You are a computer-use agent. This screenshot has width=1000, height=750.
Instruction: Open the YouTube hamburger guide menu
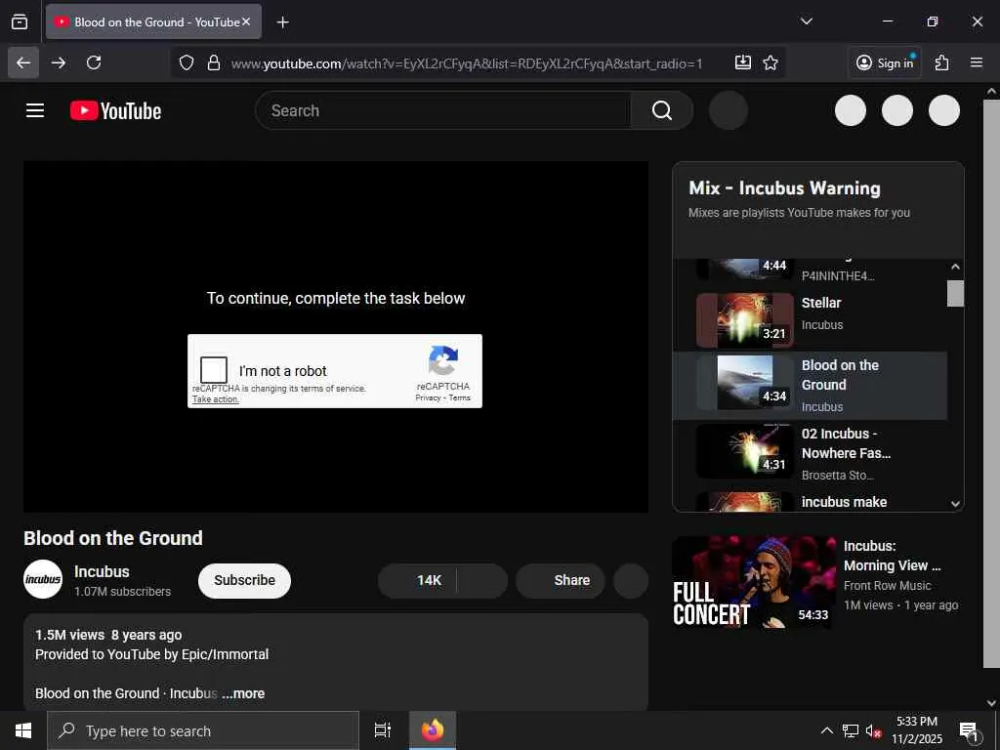coord(35,111)
